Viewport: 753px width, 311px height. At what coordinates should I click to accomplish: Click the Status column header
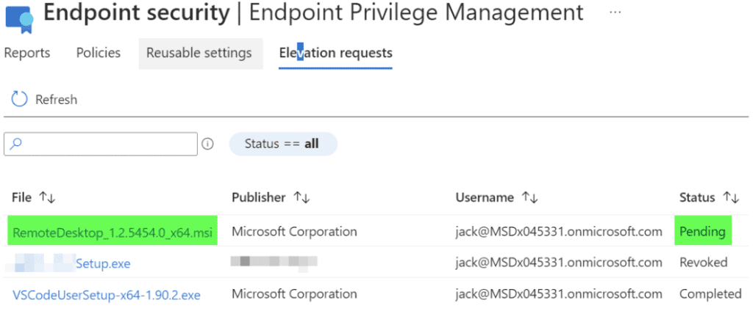coord(697,197)
